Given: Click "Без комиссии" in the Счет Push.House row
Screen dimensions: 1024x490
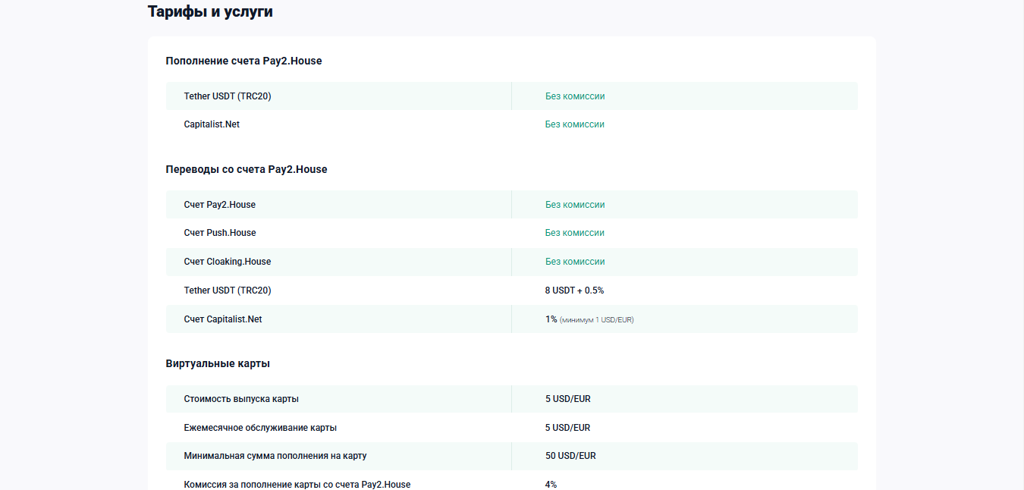Looking at the screenshot, I should pos(575,233).
